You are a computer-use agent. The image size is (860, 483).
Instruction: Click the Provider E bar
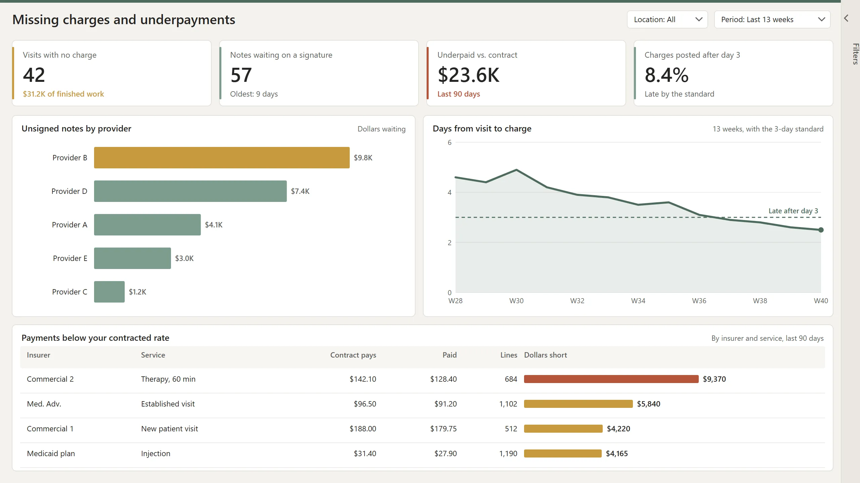(132, 258)
